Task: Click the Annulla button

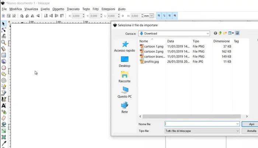Action: (x=250, y=131)
